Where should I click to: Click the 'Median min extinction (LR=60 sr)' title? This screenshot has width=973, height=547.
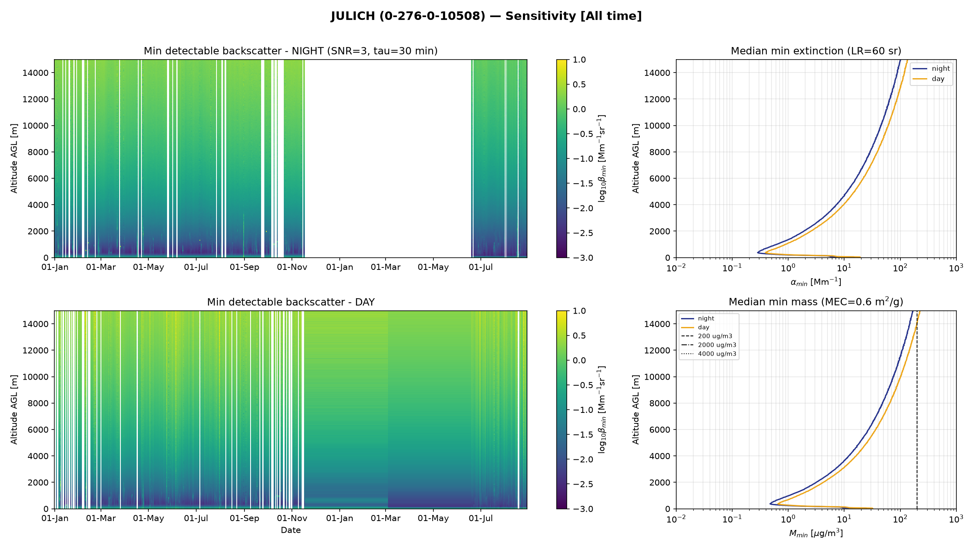point(816,51)
